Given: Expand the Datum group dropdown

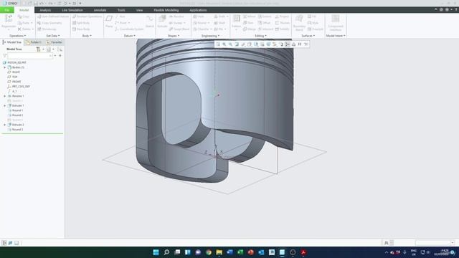Looking at the screenshot, I should click(x=130, y=36).
